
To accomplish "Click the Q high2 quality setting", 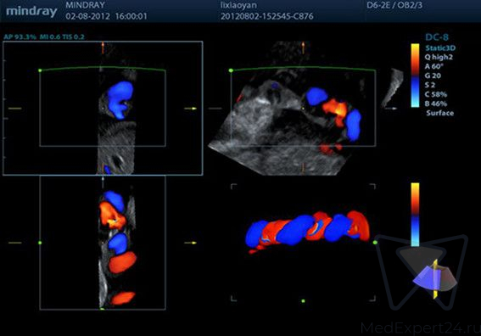I will [x=439, y=58].
